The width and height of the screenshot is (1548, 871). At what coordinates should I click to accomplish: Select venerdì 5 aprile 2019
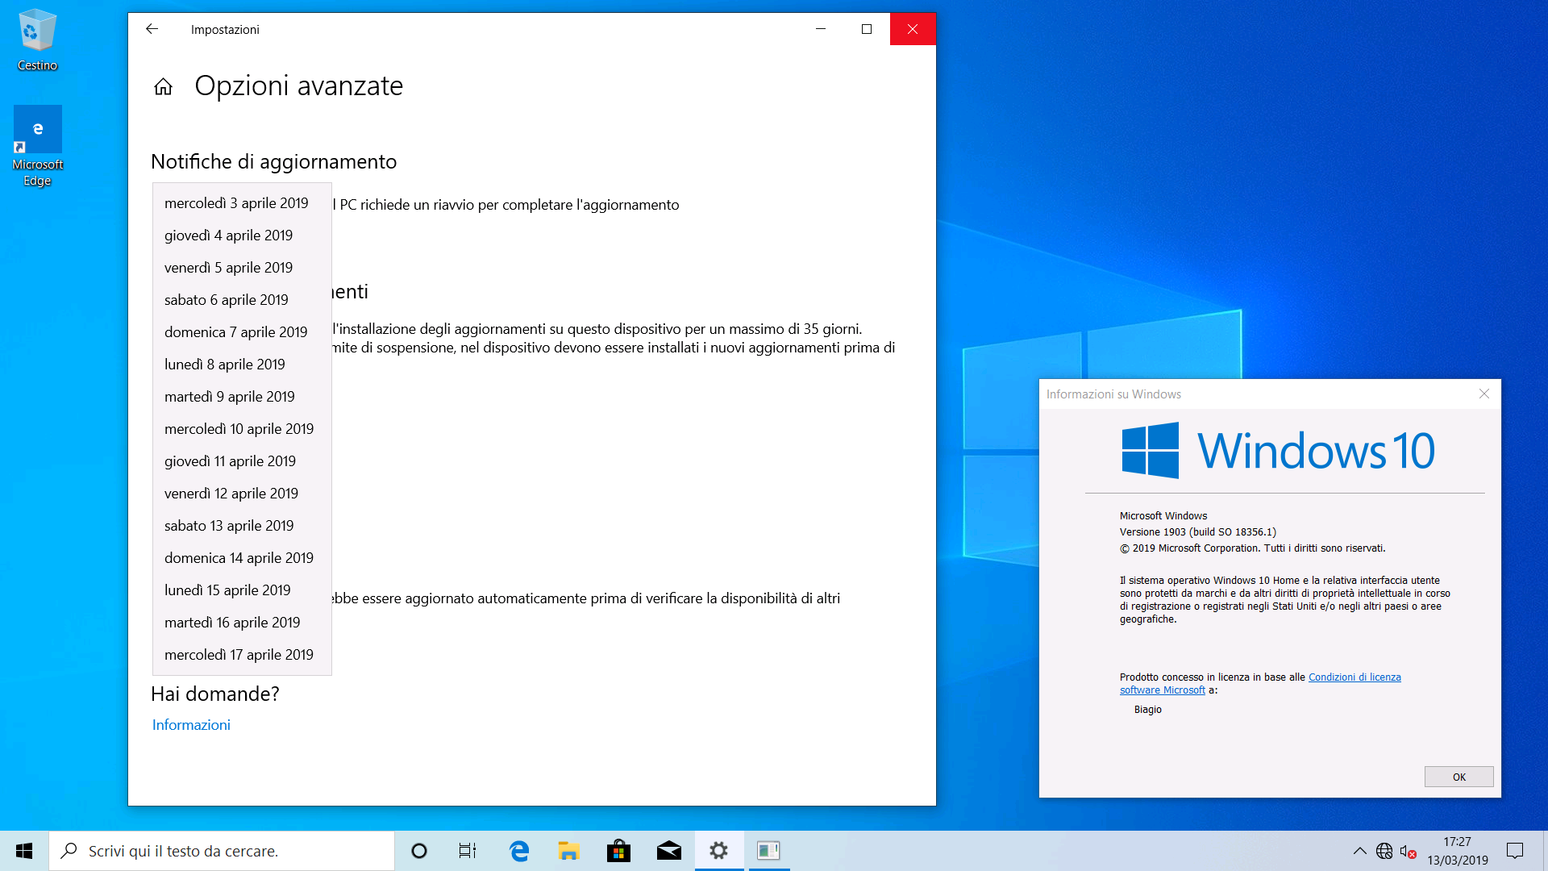click(242, 268)
